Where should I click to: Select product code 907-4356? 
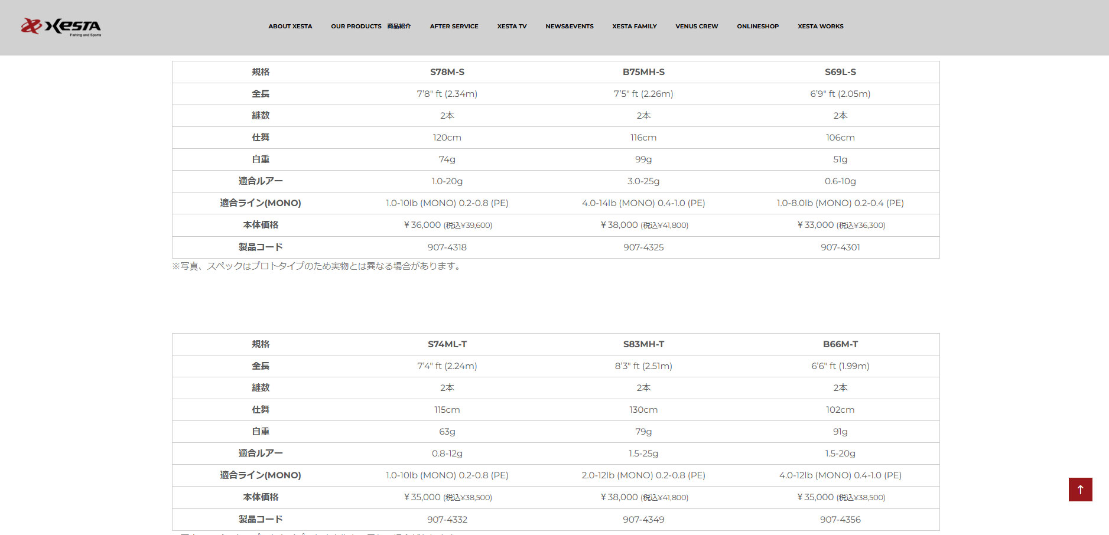pos(840,520)
